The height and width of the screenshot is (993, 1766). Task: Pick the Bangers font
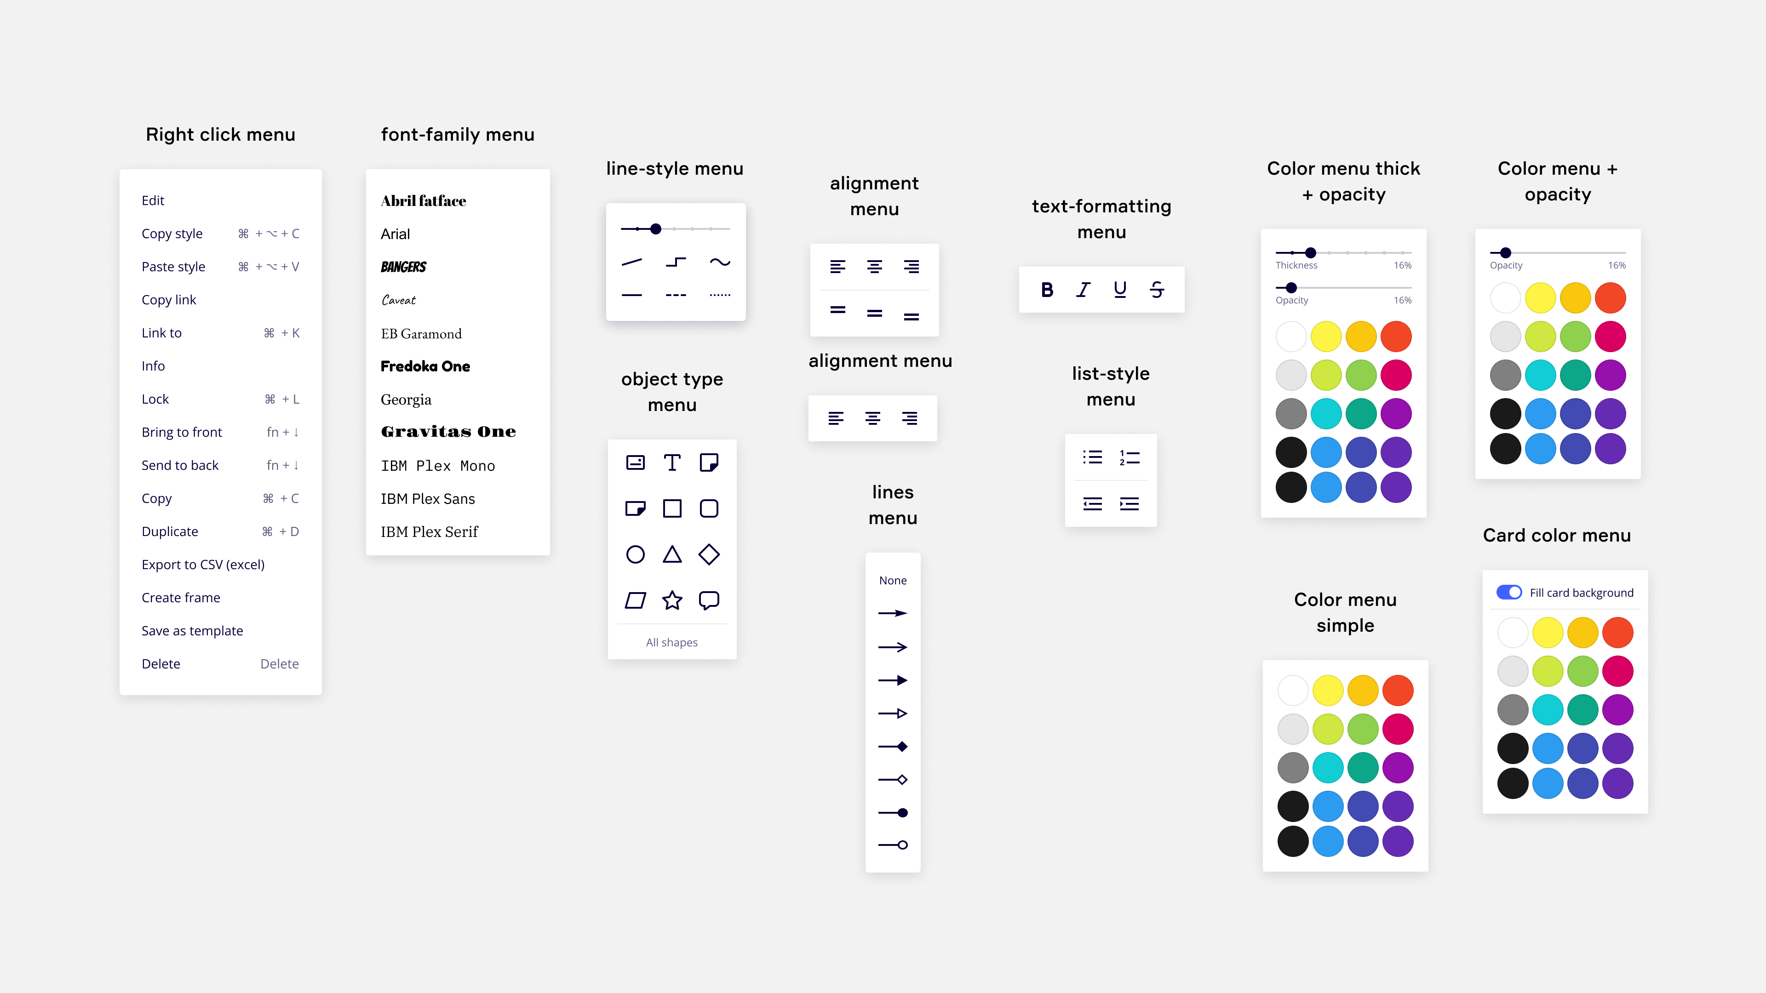[x=403, y=267]
